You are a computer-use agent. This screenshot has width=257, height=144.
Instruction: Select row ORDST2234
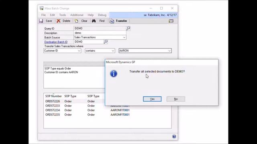[107, 110]
